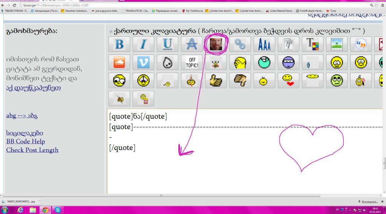Screen dimensions: 386x214
Task: Go back with browser back arrow
Action: coord(3,5)
